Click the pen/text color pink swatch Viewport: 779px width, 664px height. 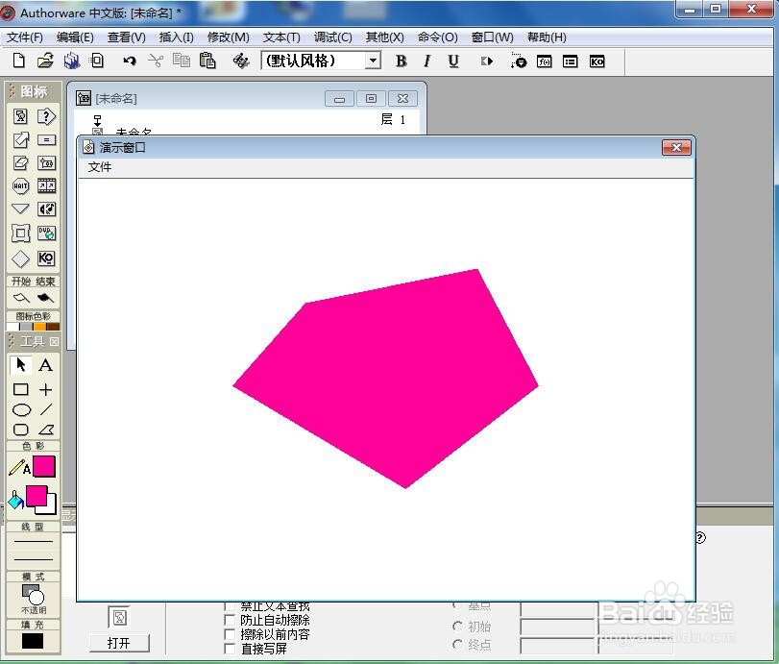44,467
